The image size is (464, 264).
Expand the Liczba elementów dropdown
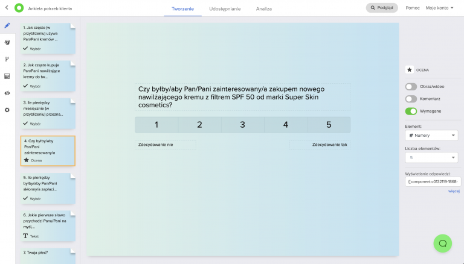pos(433,158)
